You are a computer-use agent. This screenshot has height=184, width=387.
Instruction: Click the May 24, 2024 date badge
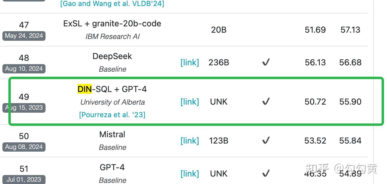tap(24, 36)
